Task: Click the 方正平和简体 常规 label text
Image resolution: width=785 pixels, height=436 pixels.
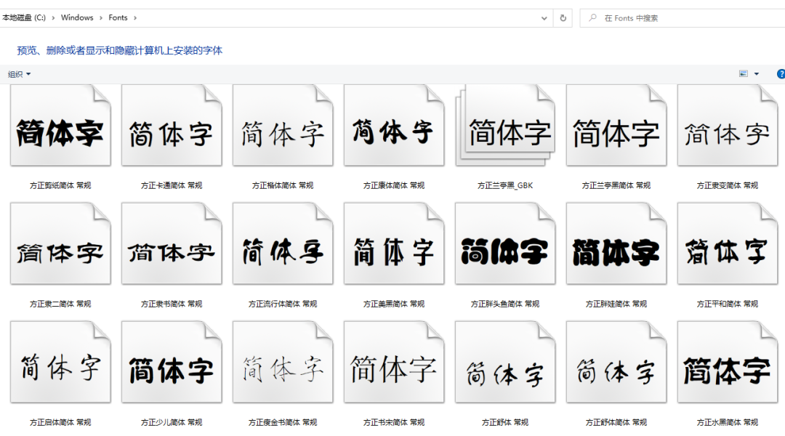Action: (728, 304)
